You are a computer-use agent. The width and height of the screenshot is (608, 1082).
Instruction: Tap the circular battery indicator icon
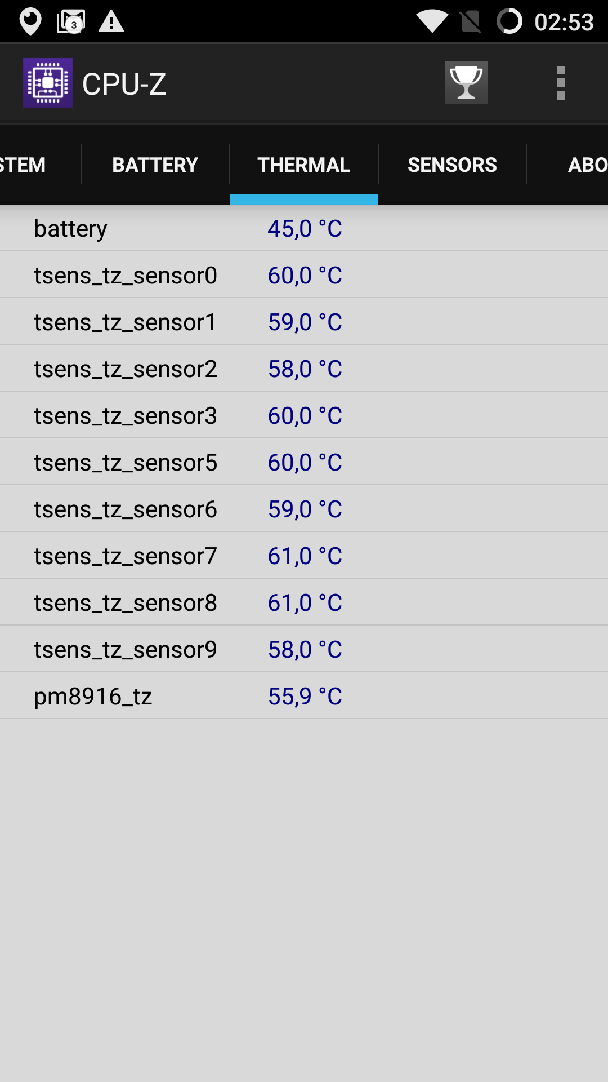[509, 21]
